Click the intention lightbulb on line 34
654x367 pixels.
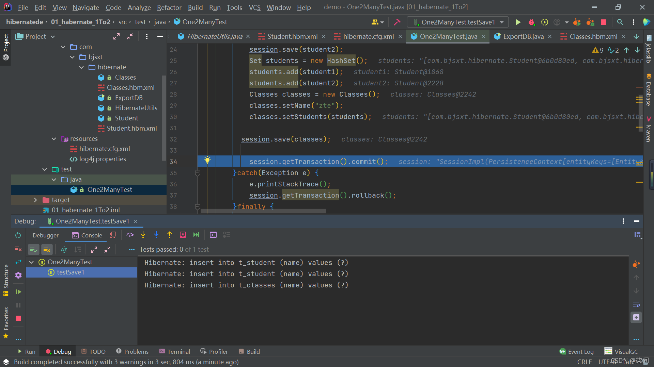pos(207,160)
